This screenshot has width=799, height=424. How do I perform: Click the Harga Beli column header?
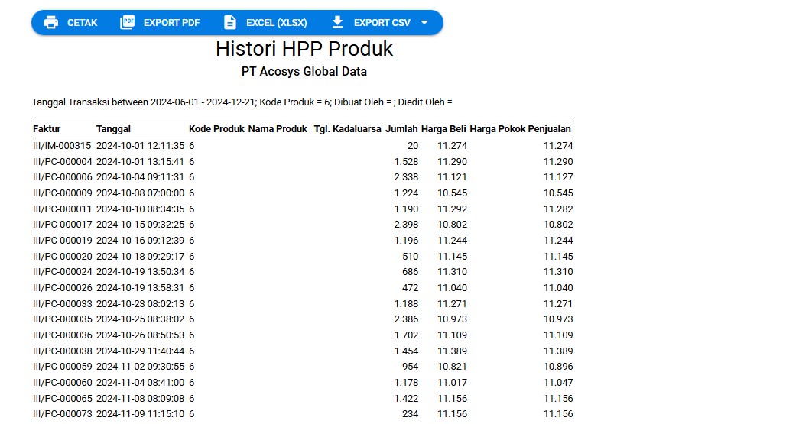pos(443,129)
